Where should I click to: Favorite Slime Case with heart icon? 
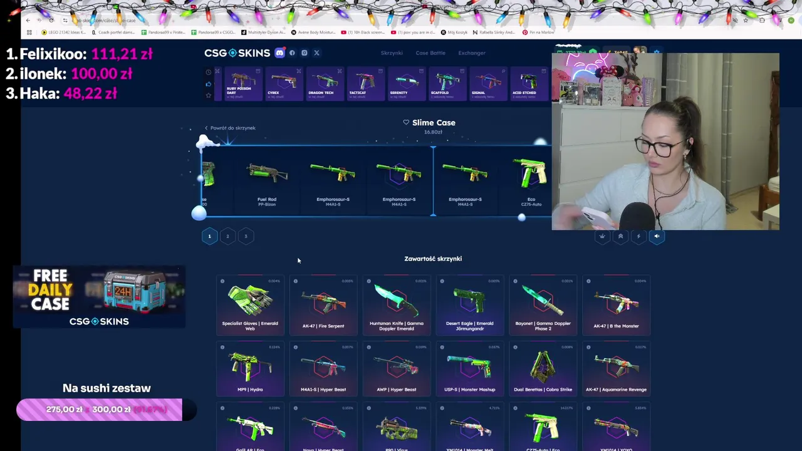pyautogui.click(x=406, y=123)
